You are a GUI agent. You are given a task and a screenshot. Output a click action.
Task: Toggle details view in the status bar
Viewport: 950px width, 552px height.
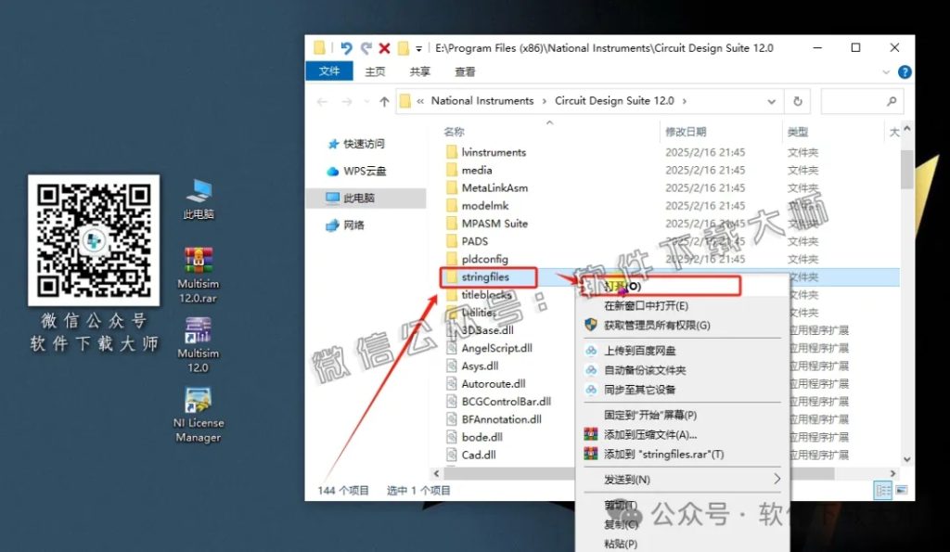pos(882,490)
